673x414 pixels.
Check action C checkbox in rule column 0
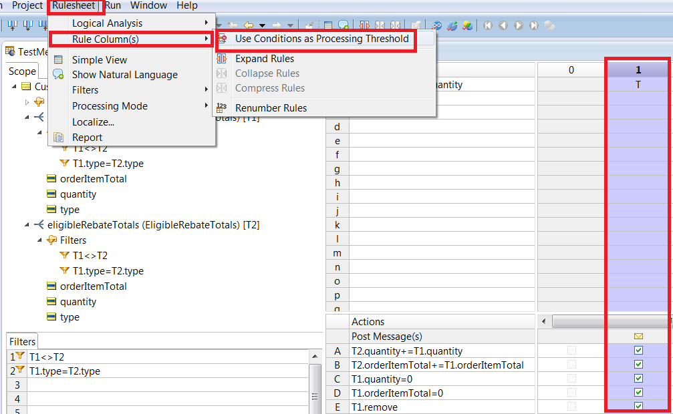coord(571,379)
